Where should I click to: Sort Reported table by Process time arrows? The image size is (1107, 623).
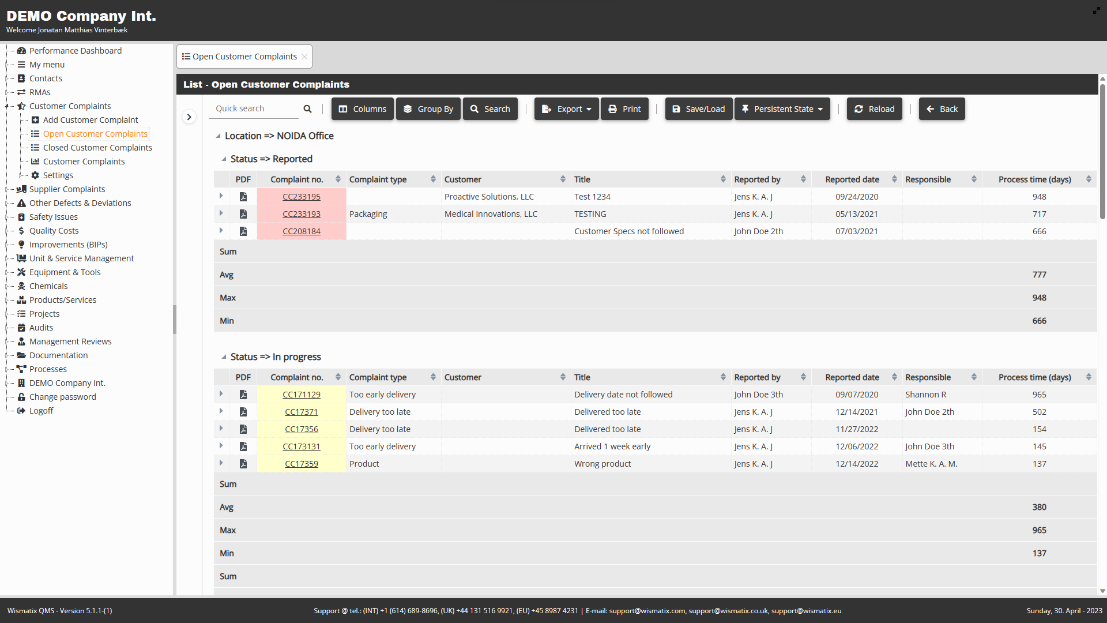tap(1089, 179)
